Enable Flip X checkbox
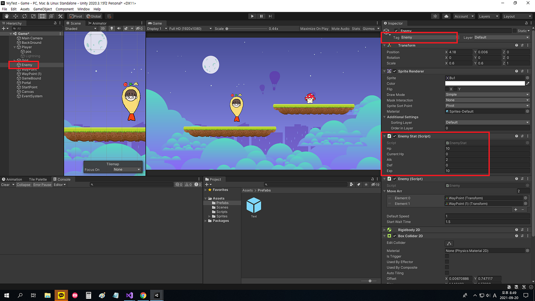The height and width of the screenshot is (301, 535). pyautogui.click(x=447, y=89)
